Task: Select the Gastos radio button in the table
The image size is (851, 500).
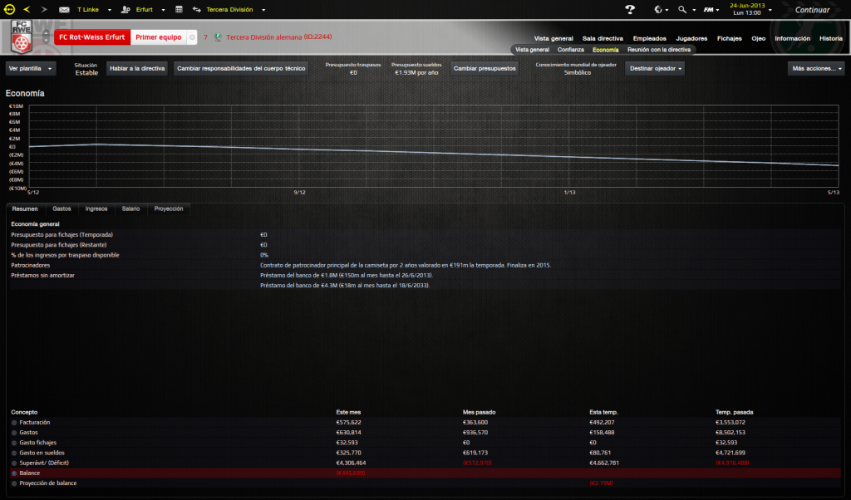Action: coord(14,433)
